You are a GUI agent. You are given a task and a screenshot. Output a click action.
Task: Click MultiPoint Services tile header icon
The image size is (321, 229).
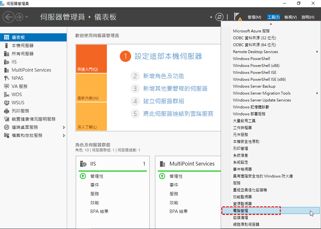coord(162,164)
